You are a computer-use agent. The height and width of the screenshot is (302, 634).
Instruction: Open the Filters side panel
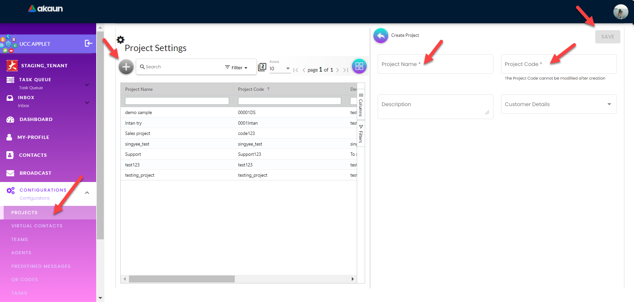(361, 134)
